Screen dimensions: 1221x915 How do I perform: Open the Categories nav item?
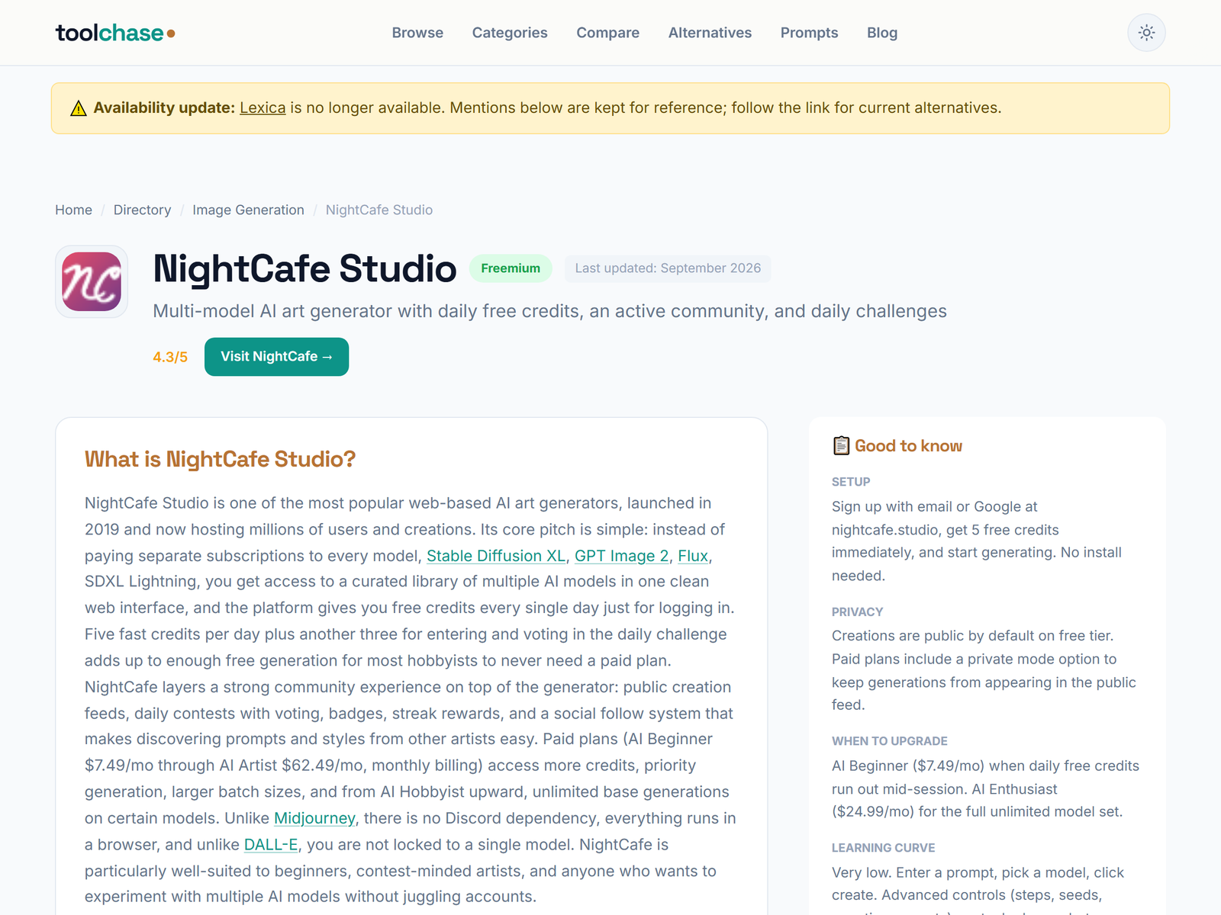point(510,33)
